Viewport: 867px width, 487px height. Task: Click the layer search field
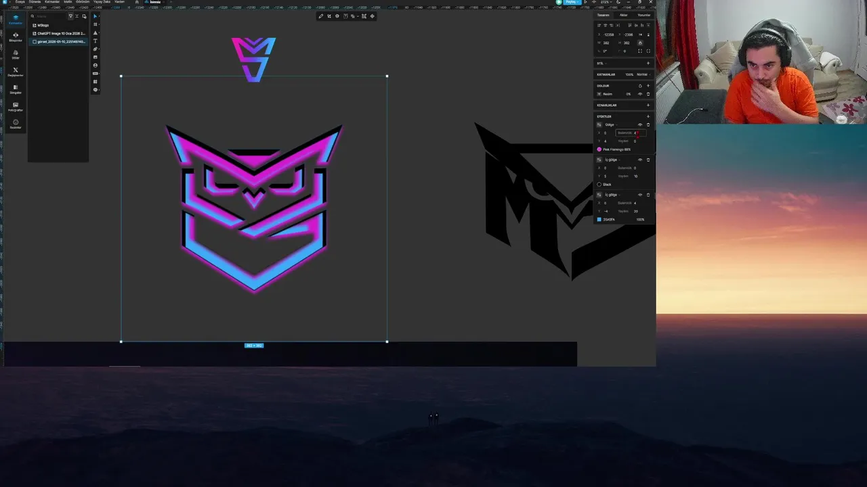[49, 16]
